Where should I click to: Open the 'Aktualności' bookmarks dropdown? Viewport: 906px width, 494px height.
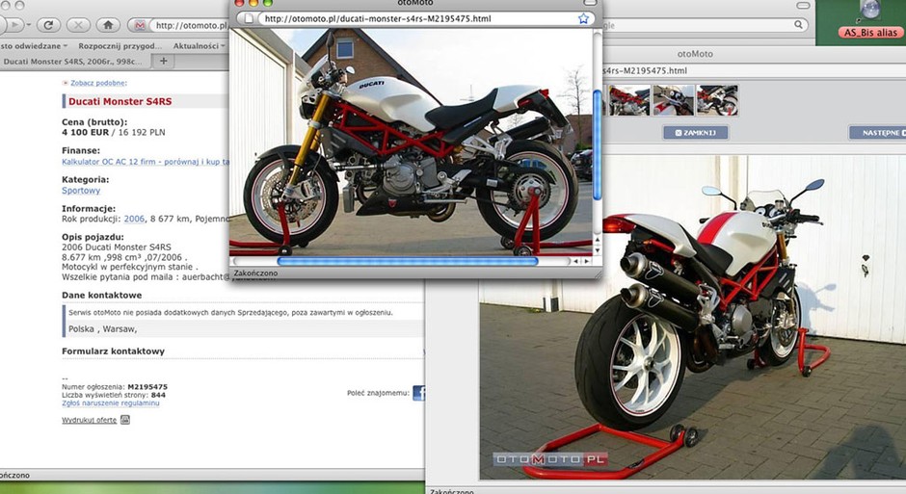[199, 45]
